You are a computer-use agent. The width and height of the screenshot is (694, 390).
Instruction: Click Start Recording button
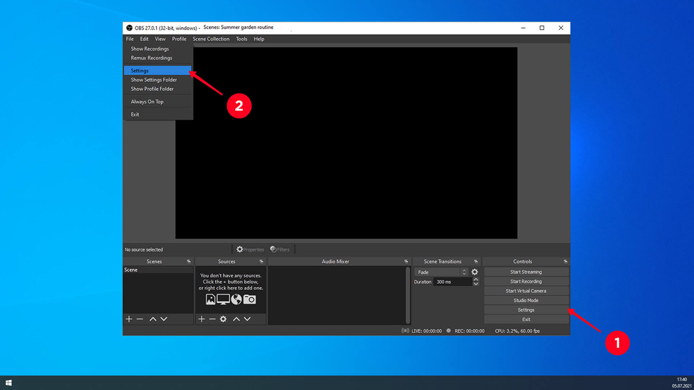[x=526, y=281]
